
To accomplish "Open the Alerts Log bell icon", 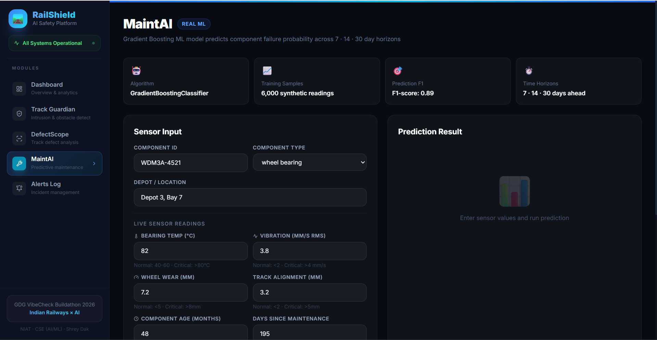I will pyautogui.click(x=19, y=188).
